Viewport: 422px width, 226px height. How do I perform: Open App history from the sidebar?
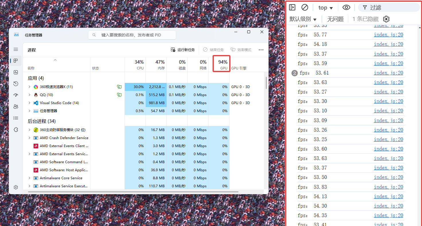coord(16,84)
